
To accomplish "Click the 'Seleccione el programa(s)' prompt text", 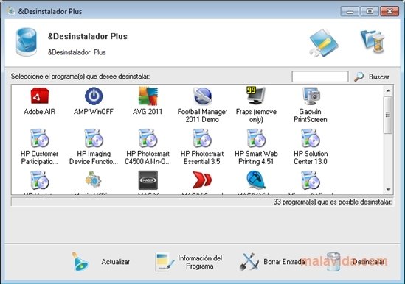I will pyautogui.click(x=80, y=77).
